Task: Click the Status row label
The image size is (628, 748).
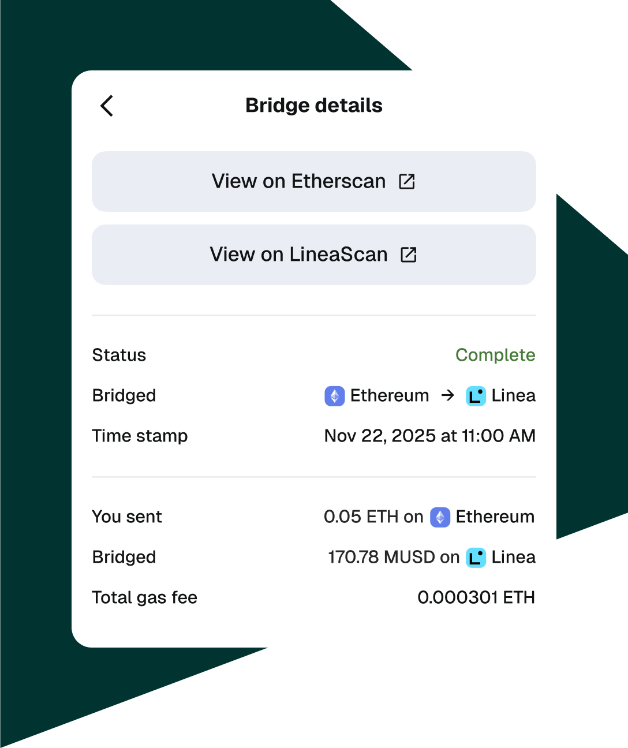Action: click(119, 356)
